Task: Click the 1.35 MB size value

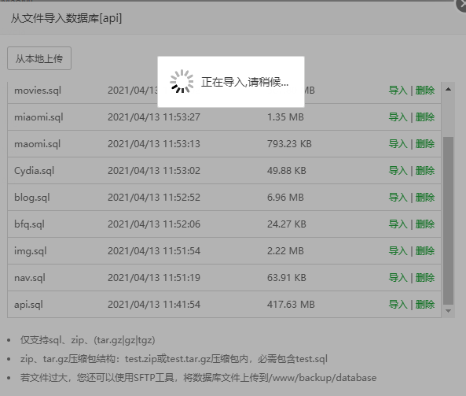Action: click(x=285, y=117)
